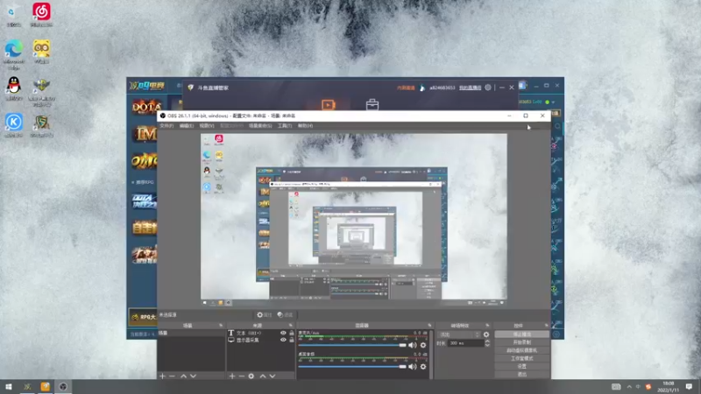
Task: Open the Recycle Bin desktop icon
Action: (13, 14)
